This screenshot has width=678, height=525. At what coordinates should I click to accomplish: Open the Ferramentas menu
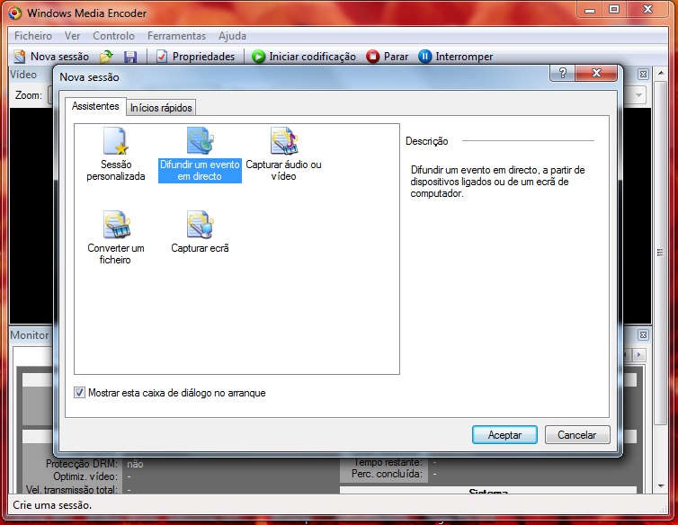coord(176,36)
